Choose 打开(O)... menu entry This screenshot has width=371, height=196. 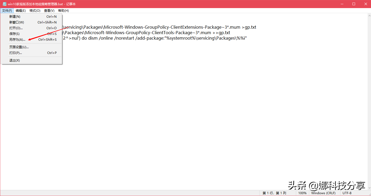coord(31,28)
